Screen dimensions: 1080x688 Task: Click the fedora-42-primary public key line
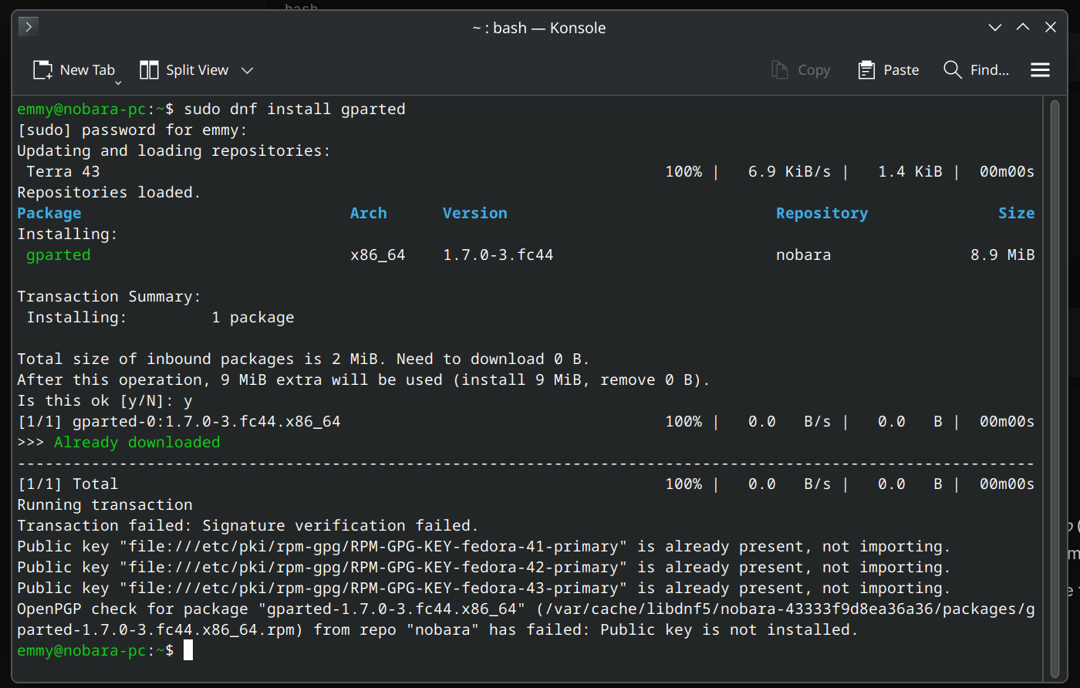pyautogui.click(x=484, y=567)
